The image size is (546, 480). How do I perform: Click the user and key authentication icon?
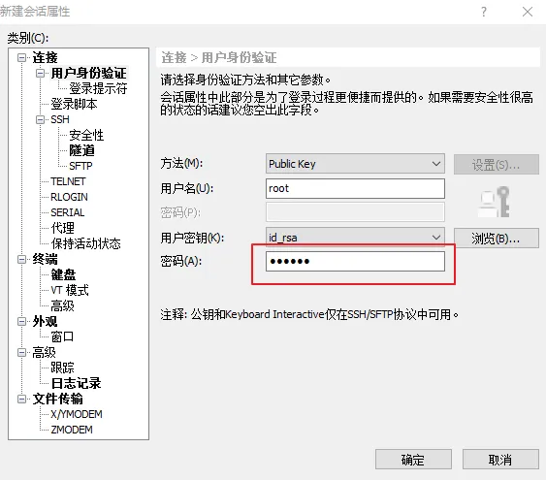tap(494, 202)
